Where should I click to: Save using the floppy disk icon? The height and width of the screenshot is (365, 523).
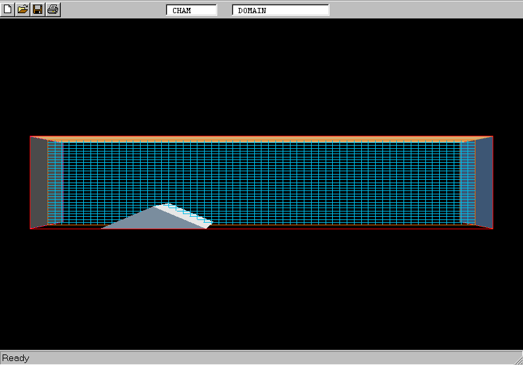click(x=38, y=9)
